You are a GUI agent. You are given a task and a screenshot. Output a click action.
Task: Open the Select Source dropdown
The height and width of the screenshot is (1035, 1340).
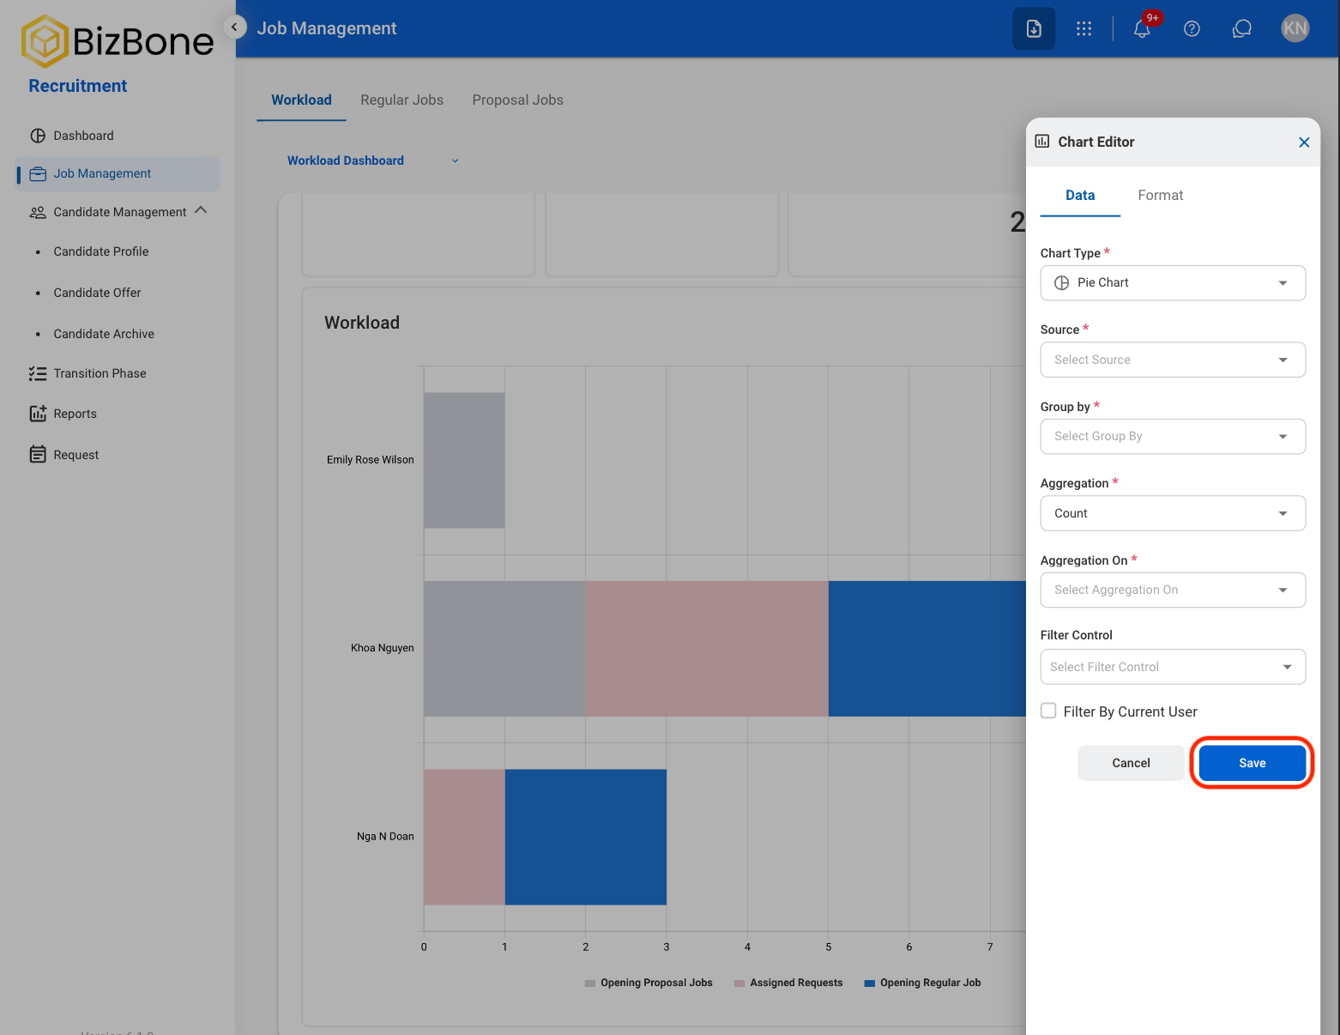[1173, 360]
